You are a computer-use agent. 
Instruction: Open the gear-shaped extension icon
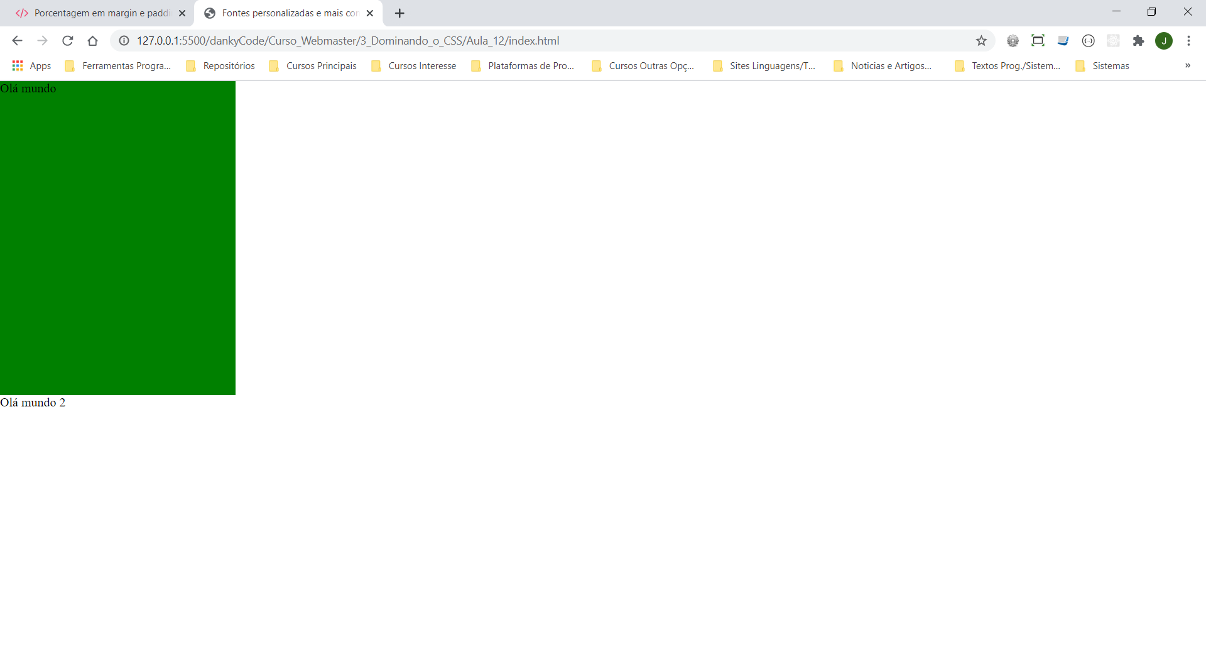[x=1013, y=41]
